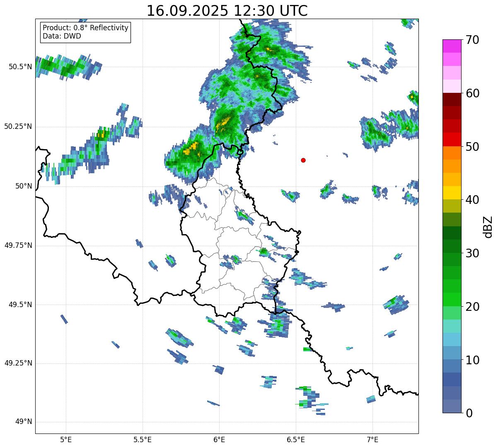The image size is (498, 448).
Task: Click the 50.5°N latitude label
Action: click(20, 67)
